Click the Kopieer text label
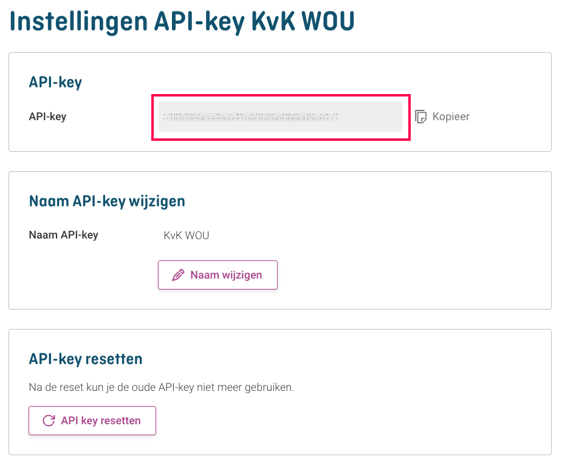 (451, 117)
